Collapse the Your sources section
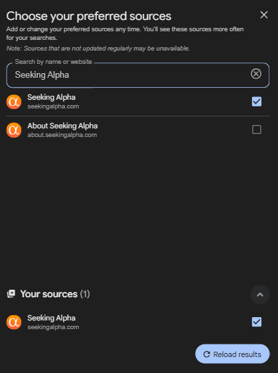The width and height of the screenshot is (278, 373). tap(260, 295)
